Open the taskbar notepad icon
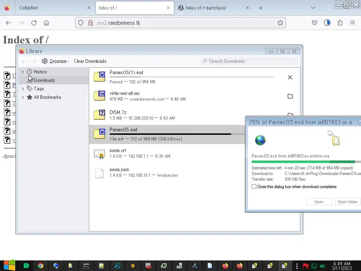 [102, 266]
